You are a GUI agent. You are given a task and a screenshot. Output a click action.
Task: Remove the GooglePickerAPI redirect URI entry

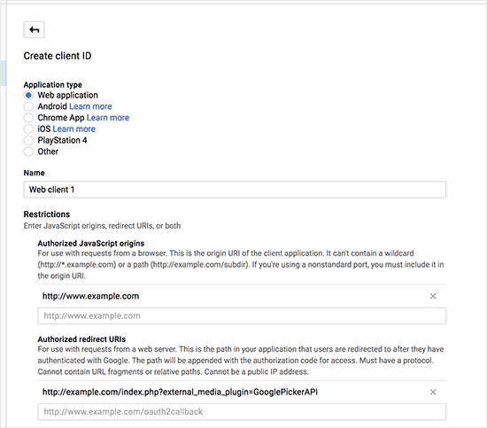(x=433, y=393)
